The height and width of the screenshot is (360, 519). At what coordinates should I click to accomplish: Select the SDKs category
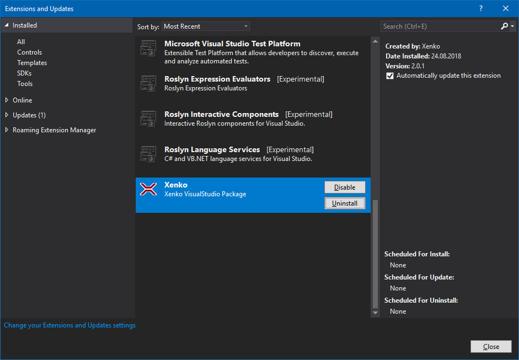coord(24,73)
